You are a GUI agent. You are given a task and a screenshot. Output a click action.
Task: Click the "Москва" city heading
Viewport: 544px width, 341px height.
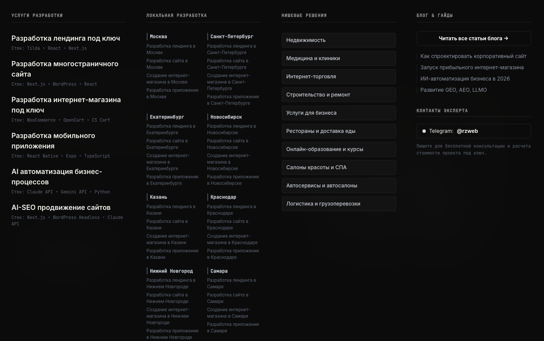pyautogui.click(x=158, y=37)
